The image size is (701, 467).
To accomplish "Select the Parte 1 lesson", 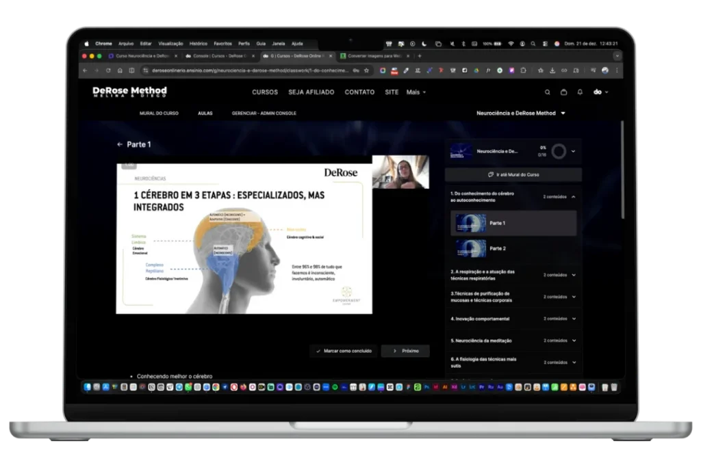I will click(x=513, y=223).
